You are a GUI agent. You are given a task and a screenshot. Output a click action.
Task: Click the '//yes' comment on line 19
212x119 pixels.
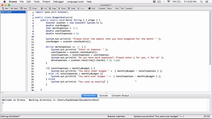117,60
